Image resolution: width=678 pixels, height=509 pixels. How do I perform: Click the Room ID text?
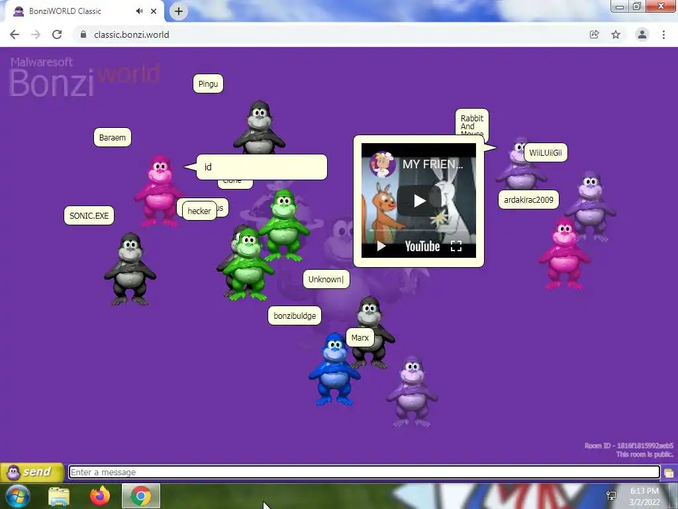click(629, 445)
